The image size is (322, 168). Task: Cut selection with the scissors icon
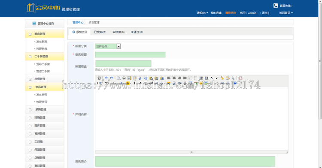(140, 78)
